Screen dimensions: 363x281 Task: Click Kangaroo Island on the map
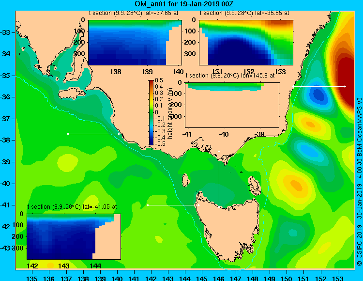tap(71, 94)
